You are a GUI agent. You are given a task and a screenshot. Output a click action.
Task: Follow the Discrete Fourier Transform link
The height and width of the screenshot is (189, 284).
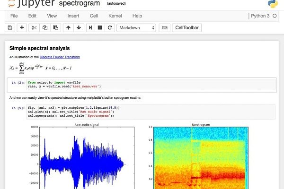coord(60,57)
